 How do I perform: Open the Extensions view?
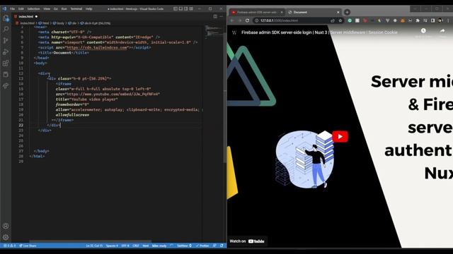pyautogui.click(x=6, y=63)
